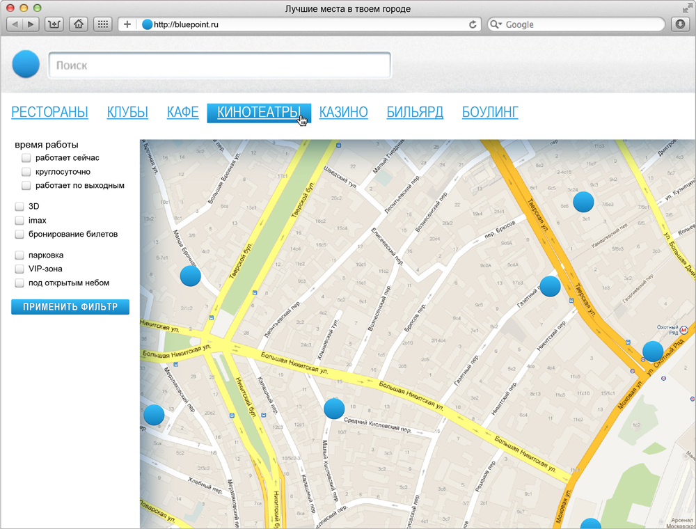The image size is (696, 529).
Task: Open the Top Sites grid icon
Action: click(x=103, y=24)
